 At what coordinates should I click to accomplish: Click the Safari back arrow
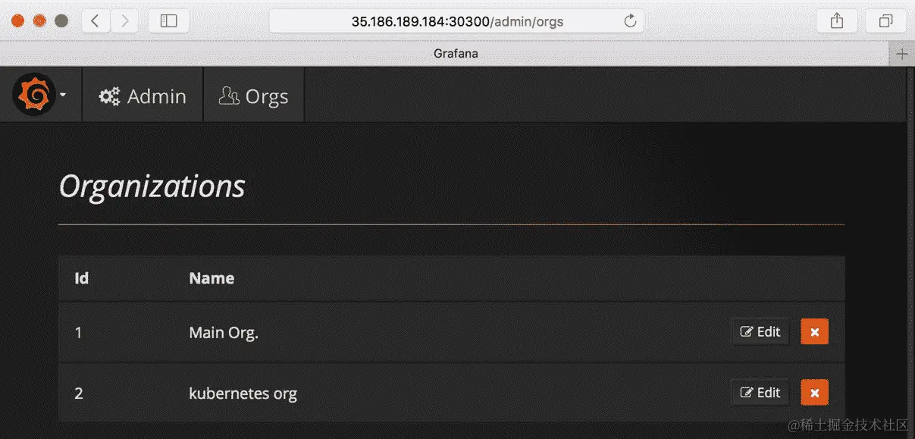pyautogui.click(x=95, y=21)
